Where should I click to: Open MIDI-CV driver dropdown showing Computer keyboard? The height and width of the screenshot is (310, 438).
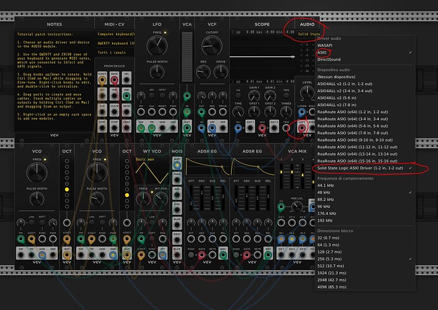[x=115, y=34]
